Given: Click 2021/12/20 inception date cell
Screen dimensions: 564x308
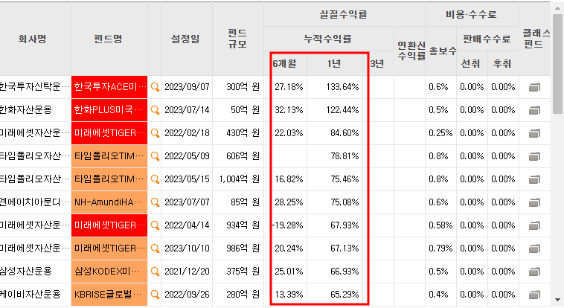Looking at the screenshot, I should coord(187,272).
